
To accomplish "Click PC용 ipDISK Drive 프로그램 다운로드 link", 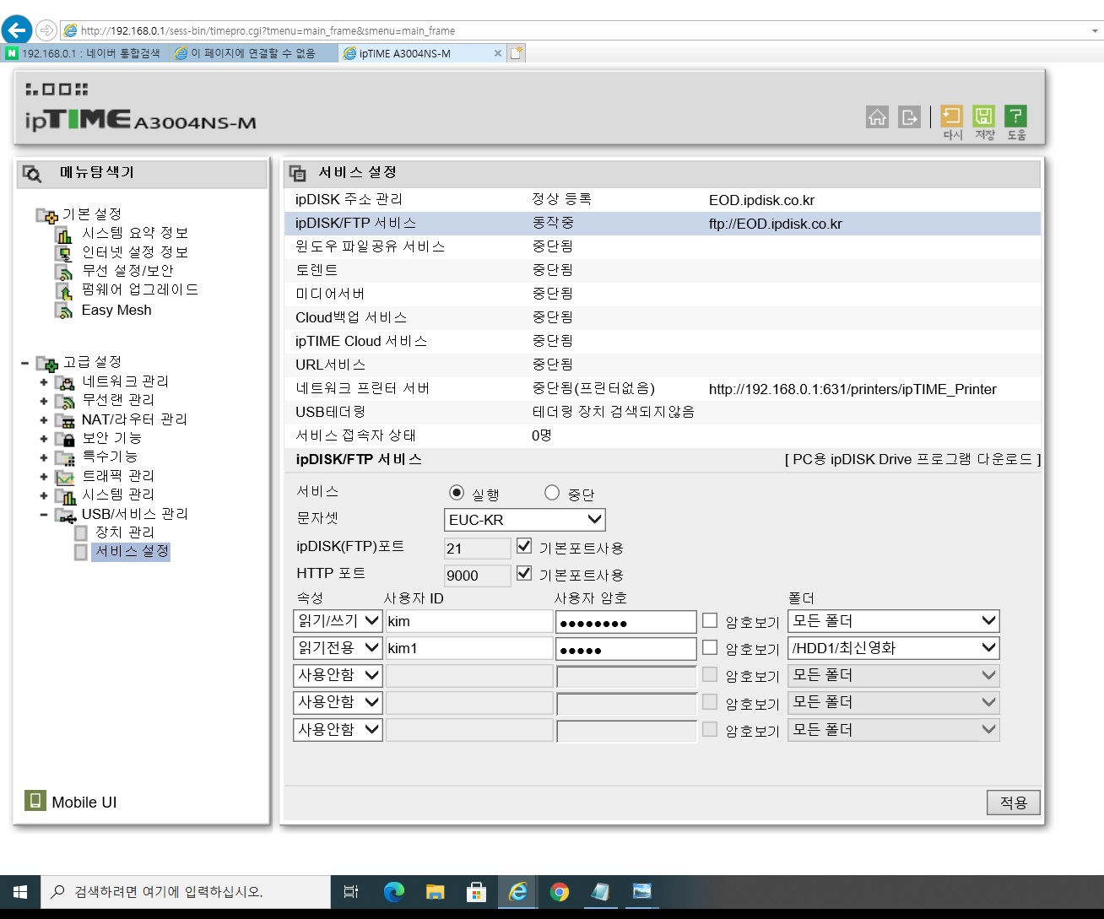I will tap(912, 459).
